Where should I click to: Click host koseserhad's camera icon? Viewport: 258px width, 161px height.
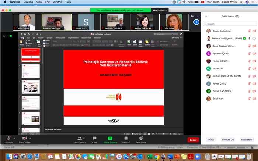click(x=254, y=39)
